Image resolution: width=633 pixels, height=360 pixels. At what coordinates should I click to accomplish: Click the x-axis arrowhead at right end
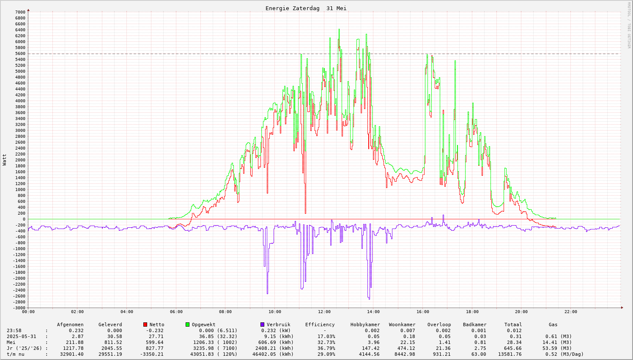click(622, 308)
